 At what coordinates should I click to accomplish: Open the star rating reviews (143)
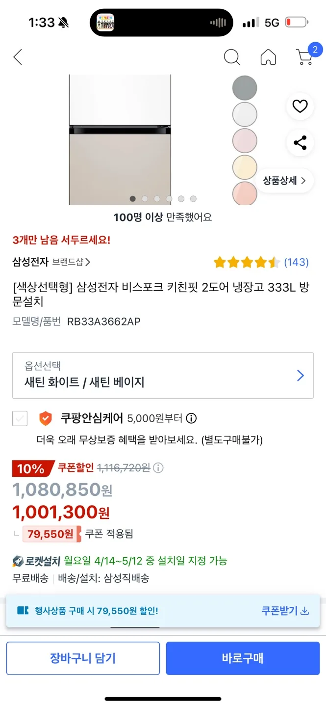pos(261,262)
